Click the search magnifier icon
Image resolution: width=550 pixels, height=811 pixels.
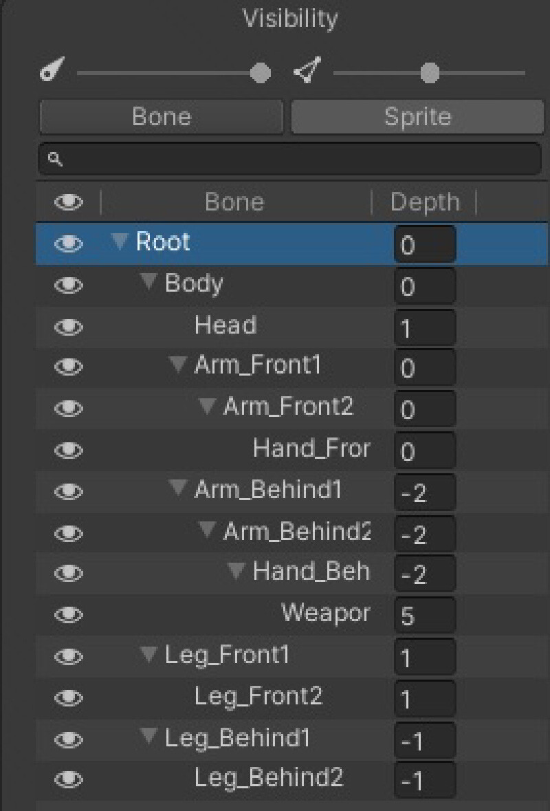pos(55,160)
